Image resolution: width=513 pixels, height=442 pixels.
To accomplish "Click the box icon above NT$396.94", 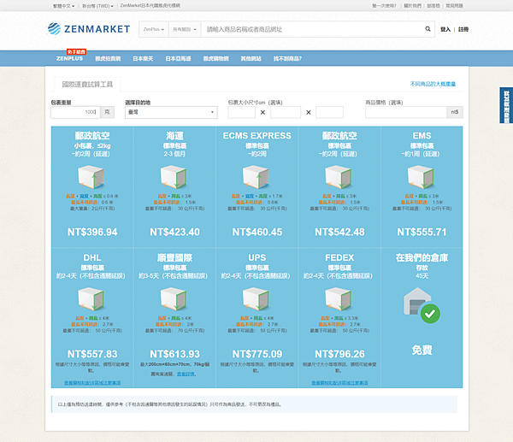I will pyautogui.click(x=91, y=177).
